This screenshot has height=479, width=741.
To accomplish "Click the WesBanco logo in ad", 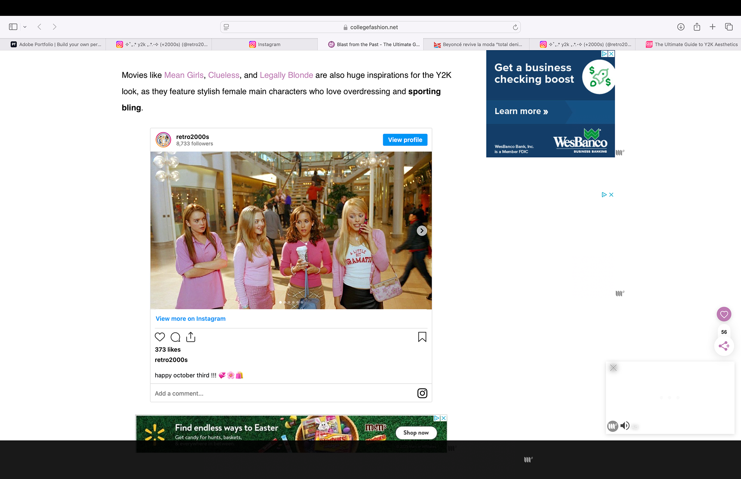I will click(x=580, y=141).
